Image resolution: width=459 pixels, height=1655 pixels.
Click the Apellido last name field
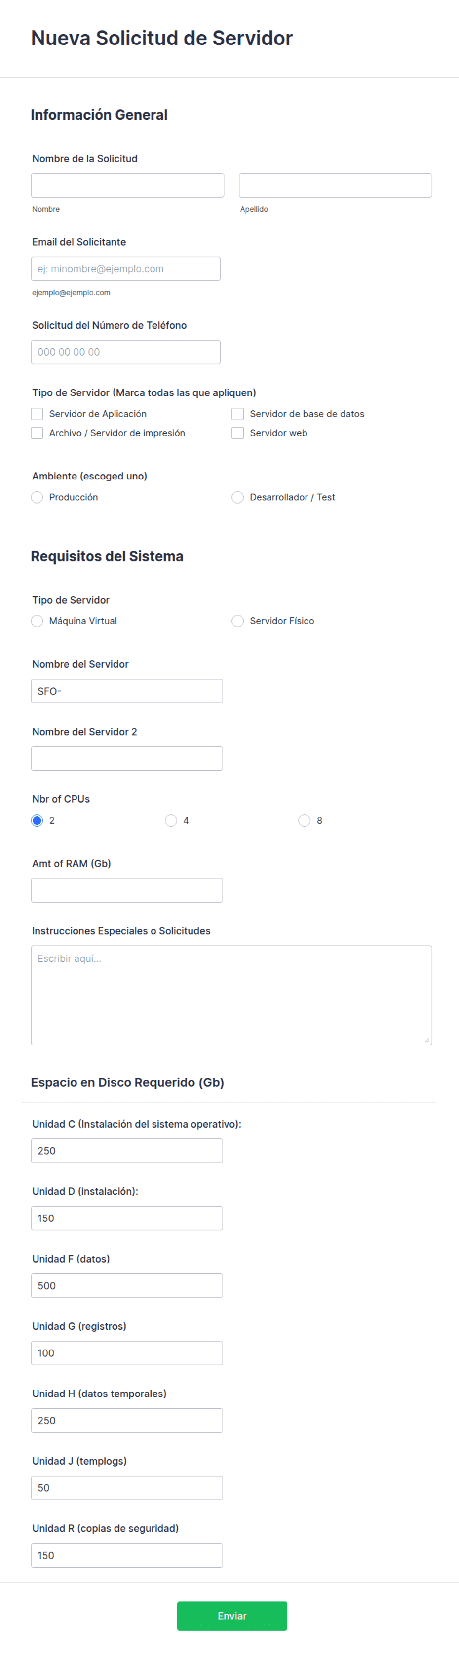point(335,185)
